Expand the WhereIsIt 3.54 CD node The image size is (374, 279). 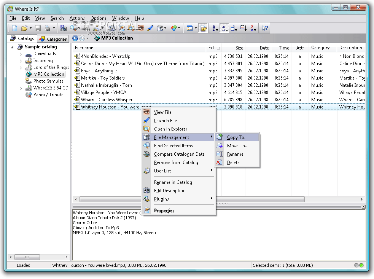21,88
